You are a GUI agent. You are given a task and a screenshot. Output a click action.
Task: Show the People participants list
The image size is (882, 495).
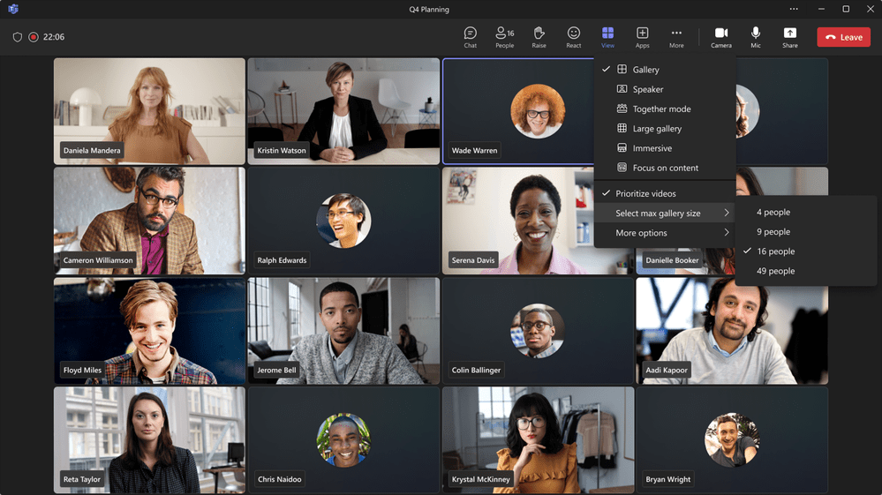pos(504,37)
